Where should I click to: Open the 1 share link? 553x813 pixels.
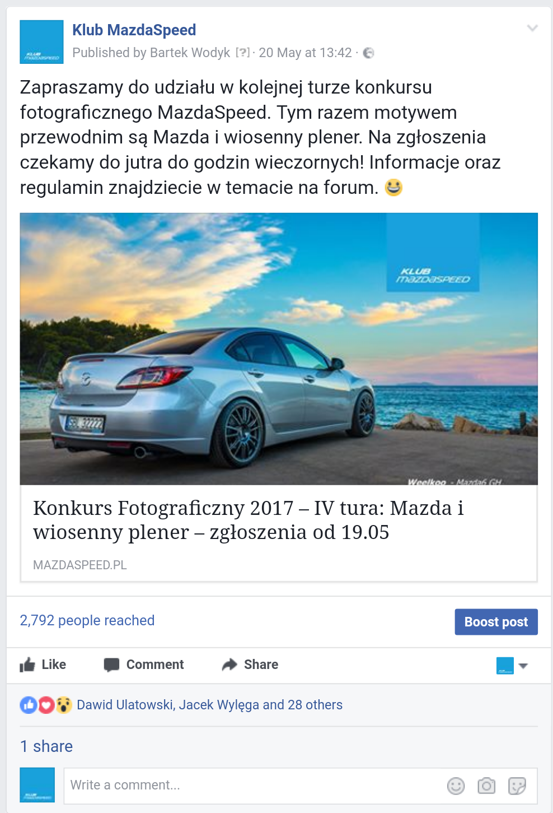(x=46, y=746)
